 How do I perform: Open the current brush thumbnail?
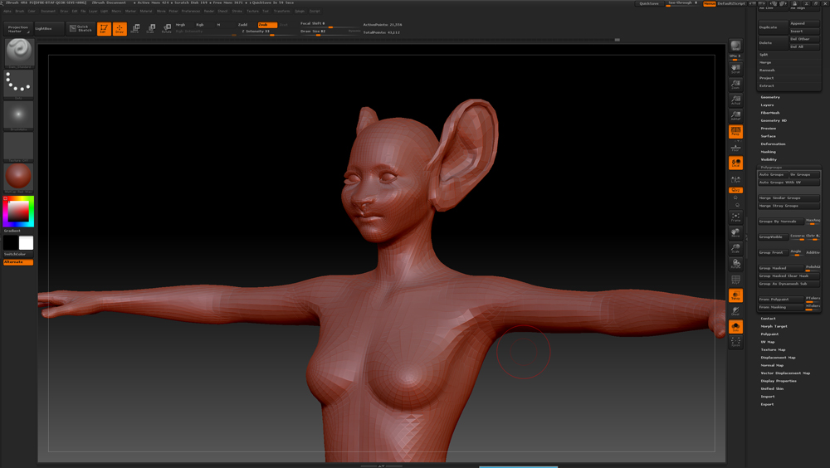pos(18,52)
